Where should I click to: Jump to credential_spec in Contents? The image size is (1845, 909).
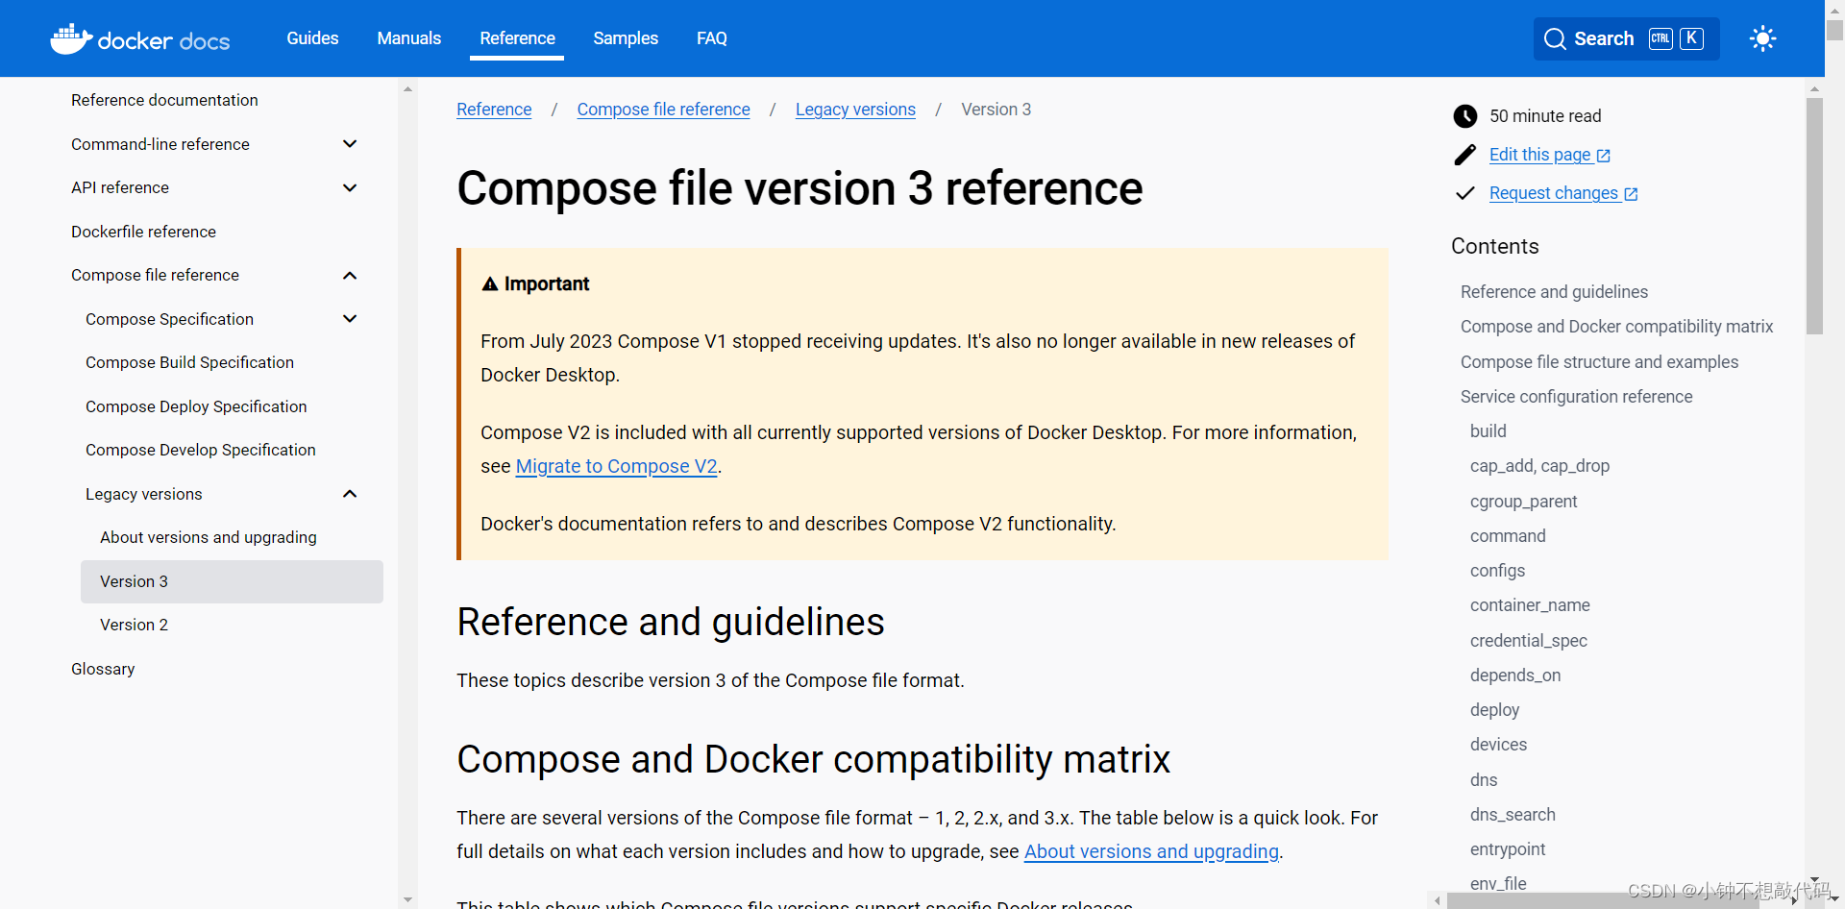point(1528,641)
